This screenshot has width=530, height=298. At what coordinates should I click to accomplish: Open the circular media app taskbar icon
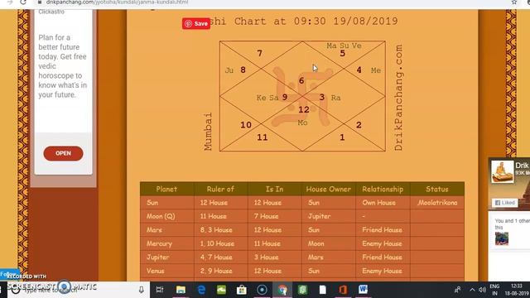click(262, 290)
